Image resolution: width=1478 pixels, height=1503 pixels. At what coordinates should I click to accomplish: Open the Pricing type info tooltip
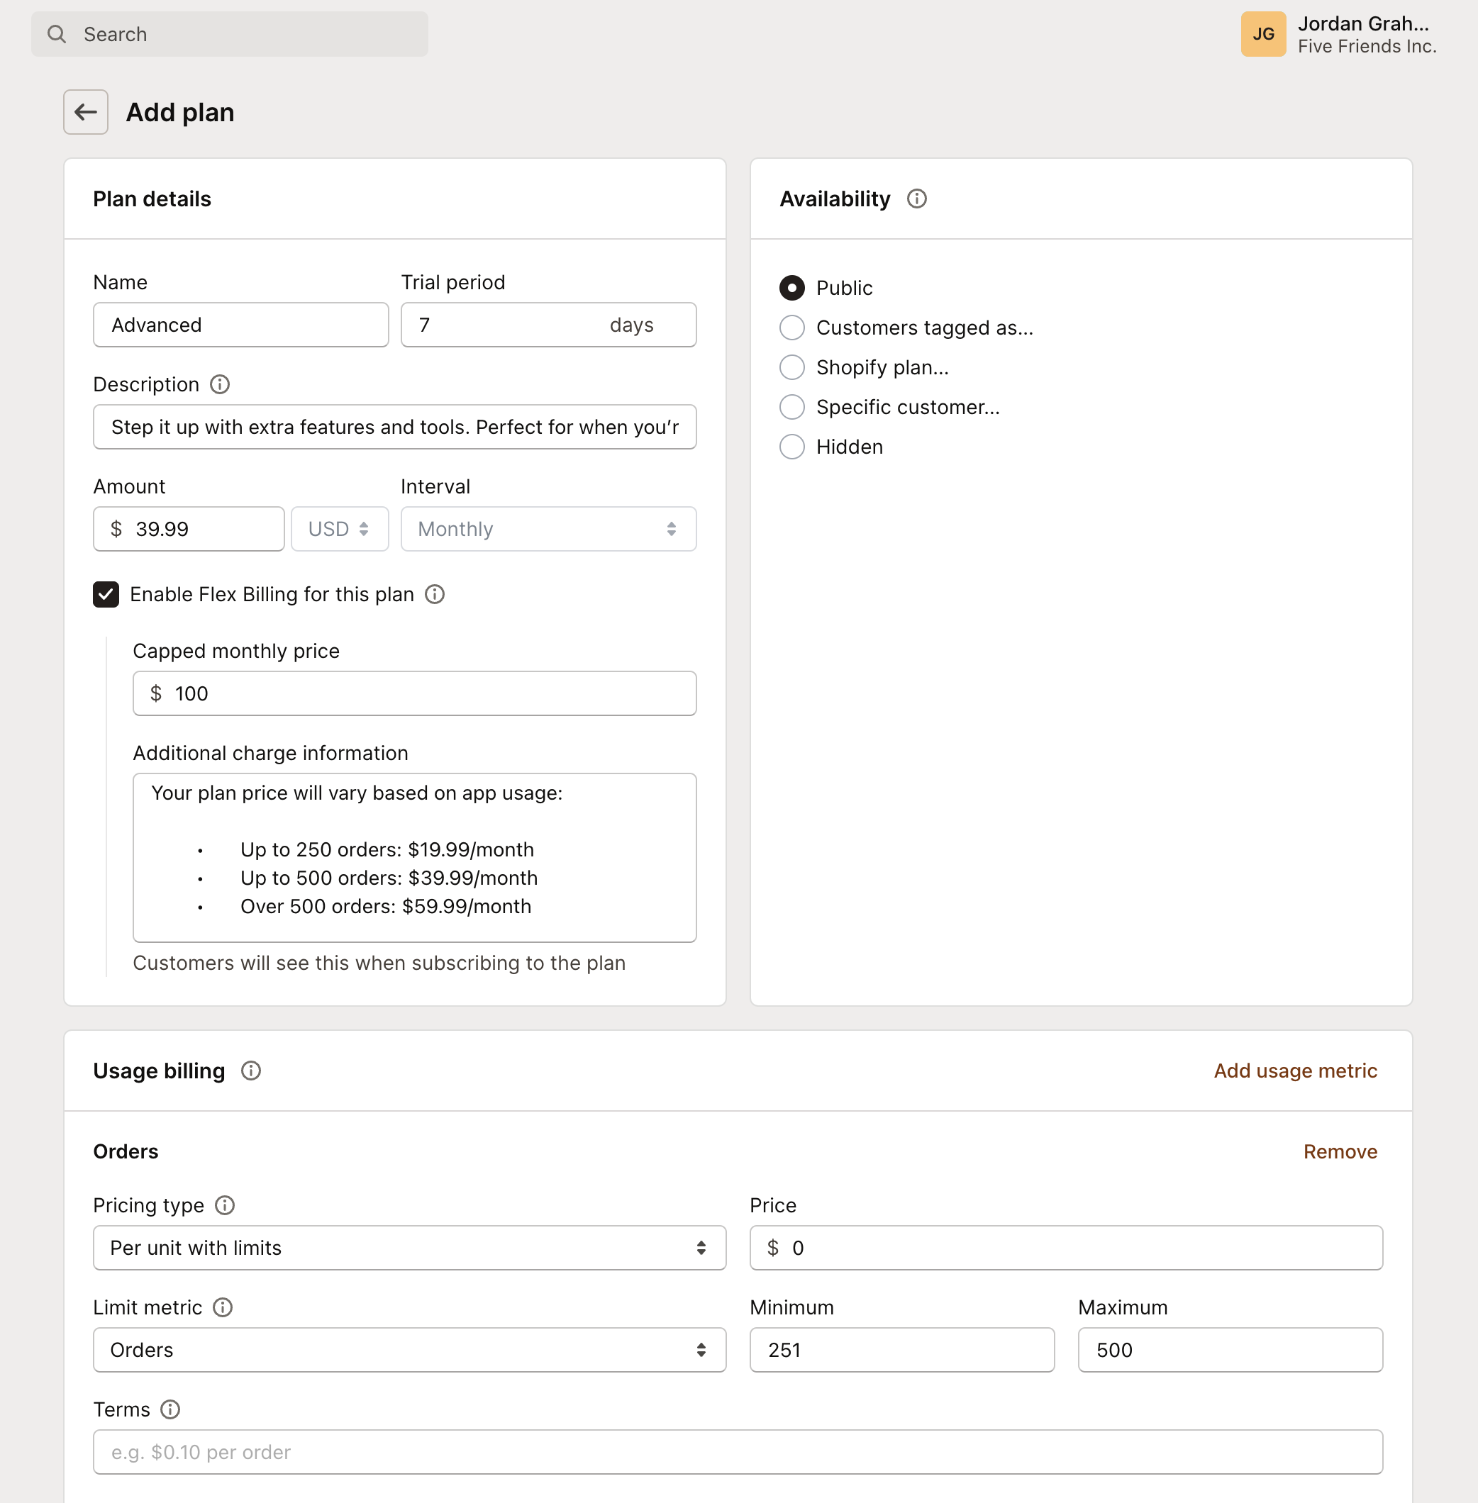pyautogui.click(x=225, y=1205)
